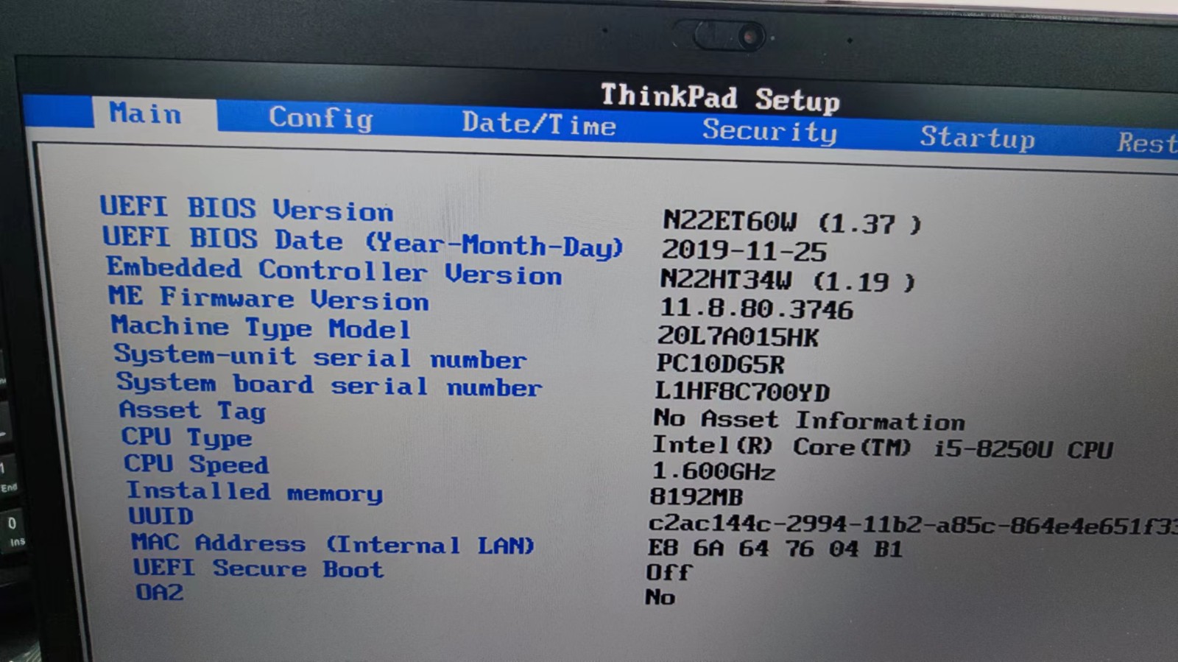Select UEFI BIOS Date label row
This screenshot has height=662, width=1178.
tap(363, 242)
